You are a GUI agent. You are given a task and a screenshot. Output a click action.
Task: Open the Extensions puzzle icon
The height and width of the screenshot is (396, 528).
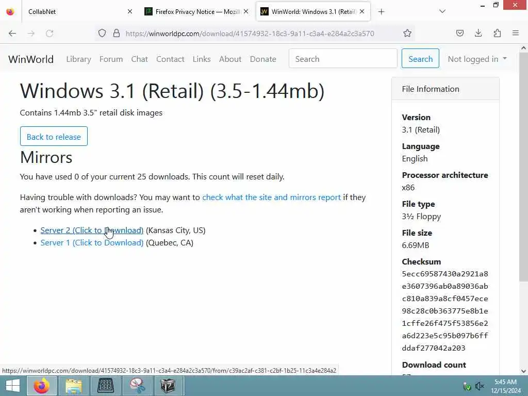pos(497,33)
